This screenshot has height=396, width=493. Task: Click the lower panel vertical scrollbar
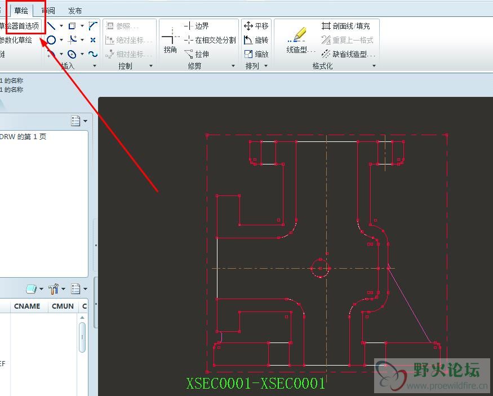tap(82, 337)
